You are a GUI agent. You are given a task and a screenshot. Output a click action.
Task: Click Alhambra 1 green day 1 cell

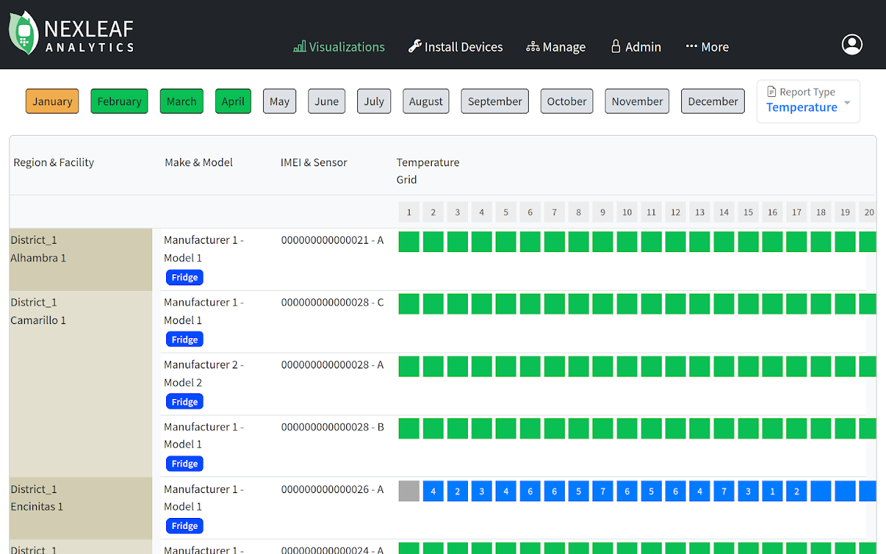coord(409,242)
